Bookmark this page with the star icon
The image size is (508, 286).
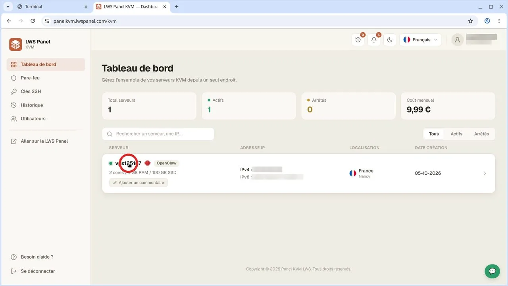point(471,21)
